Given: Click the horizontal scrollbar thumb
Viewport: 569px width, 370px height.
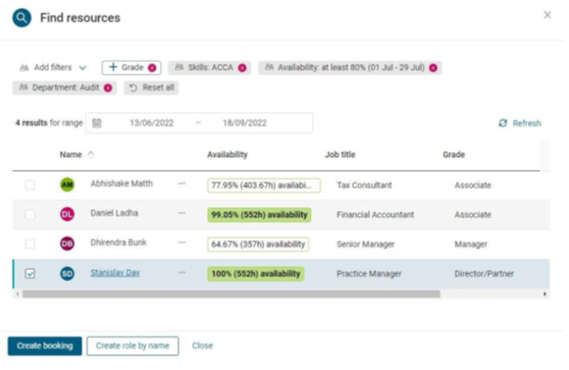Looking at the screenshot, I should click(x=232, y=293).
